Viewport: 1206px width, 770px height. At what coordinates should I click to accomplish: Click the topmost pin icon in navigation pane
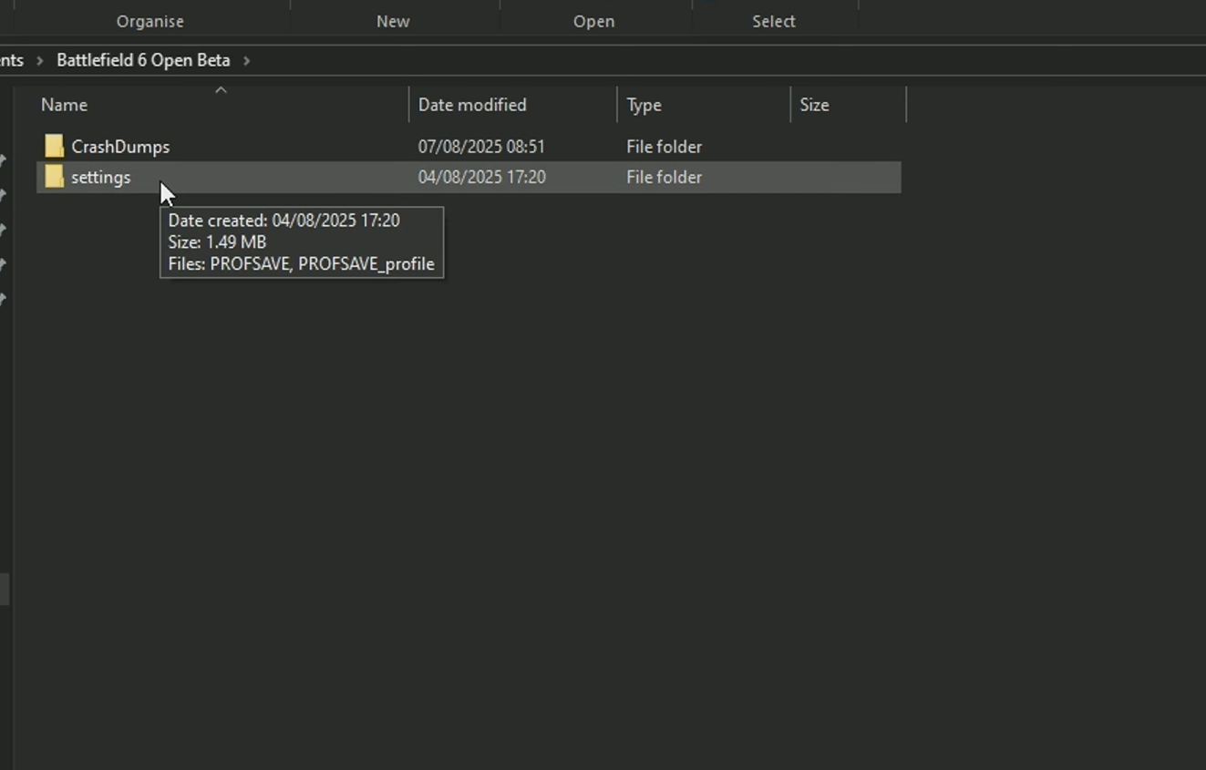coord(3,161)
